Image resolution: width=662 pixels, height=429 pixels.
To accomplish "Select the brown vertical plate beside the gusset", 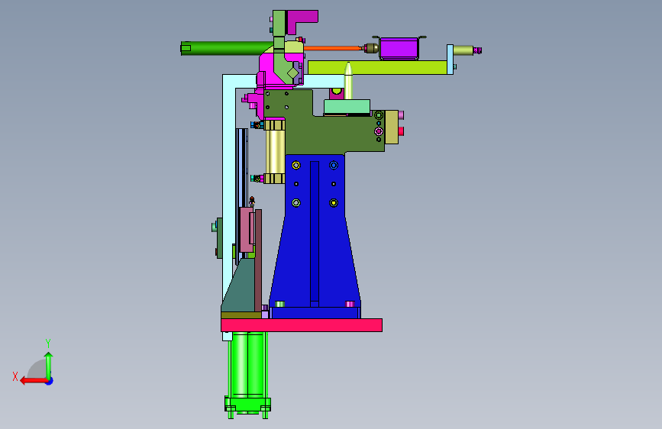I will tap(258, 260).
